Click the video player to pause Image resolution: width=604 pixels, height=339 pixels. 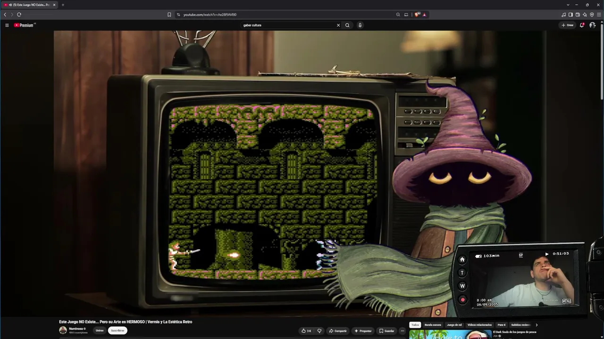click(x=300, y=173)
